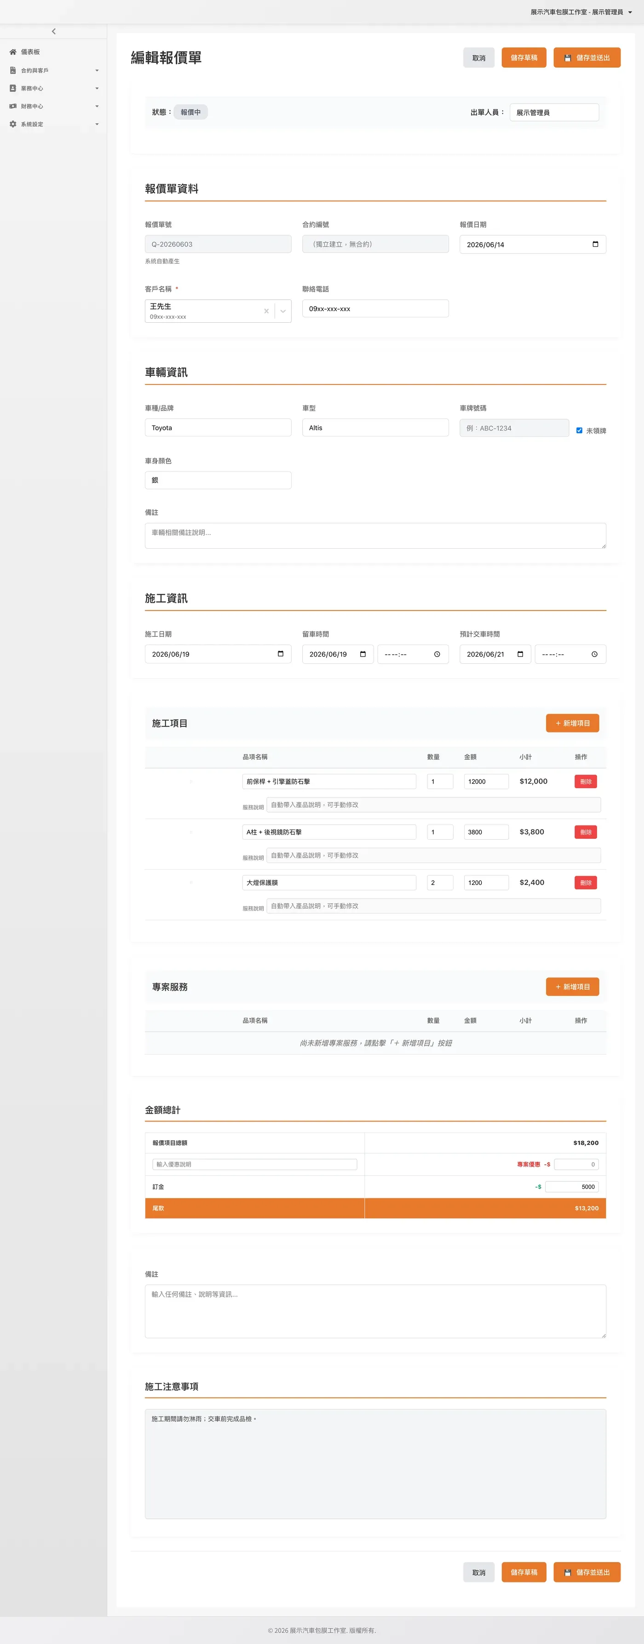Click the vehicle 備註 textarea

pos(375,535)
